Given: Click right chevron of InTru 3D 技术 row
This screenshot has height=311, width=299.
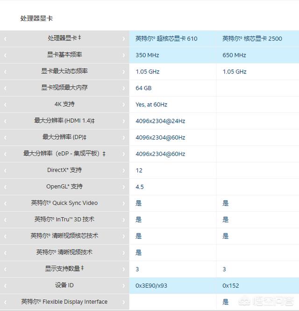Looking at the screenshot, I should click(x=124, y=220).
